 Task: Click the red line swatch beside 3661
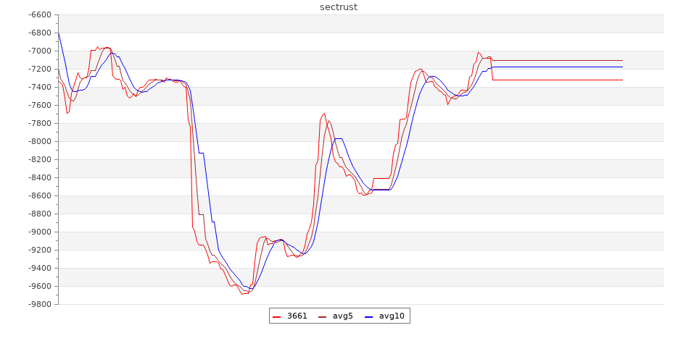(x=277, y=316)
